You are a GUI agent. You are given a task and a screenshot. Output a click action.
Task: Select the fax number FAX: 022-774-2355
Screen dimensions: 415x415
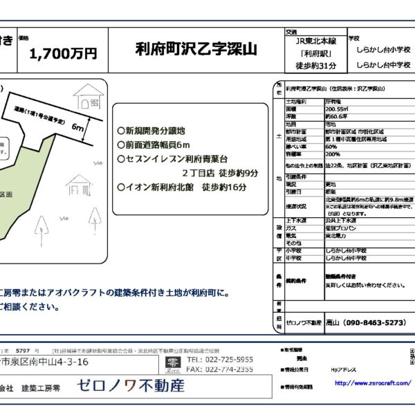click(x=220, y=369)
